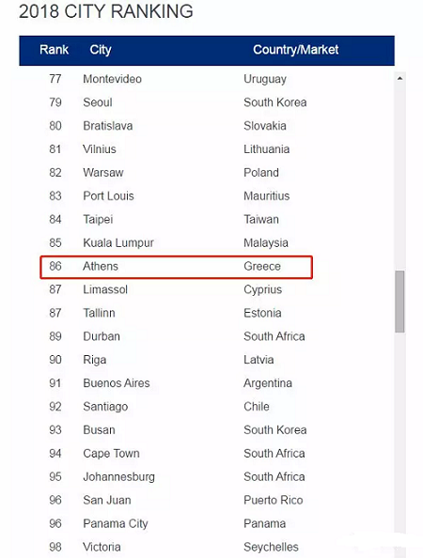Screen dimensions: 423x558
Task: Click the 2018 CITY RANKING title
Action: pos(105,11)
